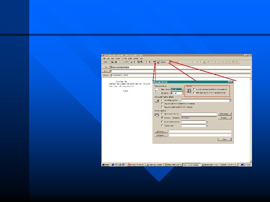Open the File menu
Viewport: 270px width, 202px height.
point(104,59)
